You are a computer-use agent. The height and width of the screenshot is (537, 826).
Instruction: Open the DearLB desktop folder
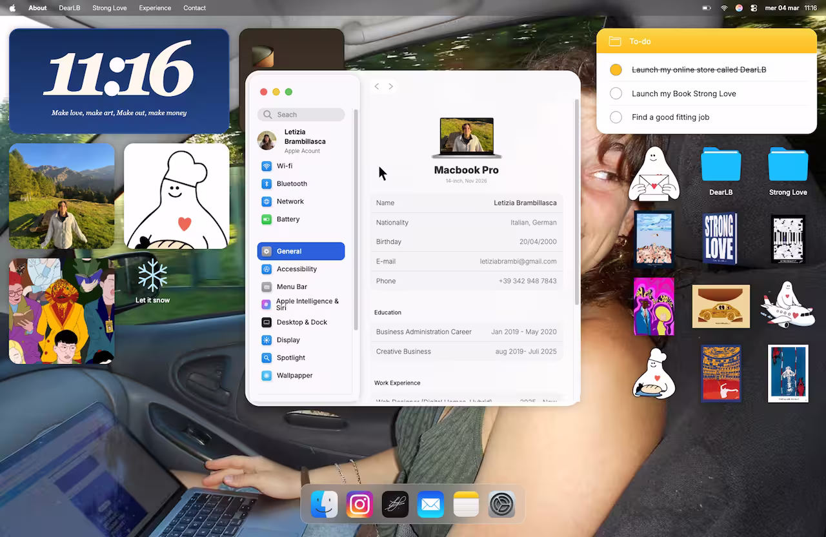click(721, 165)
